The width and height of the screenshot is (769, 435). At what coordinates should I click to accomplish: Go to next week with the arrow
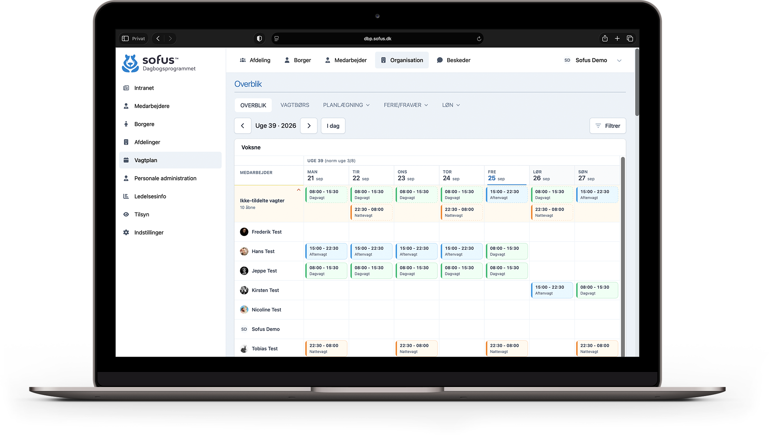(309, 126)
